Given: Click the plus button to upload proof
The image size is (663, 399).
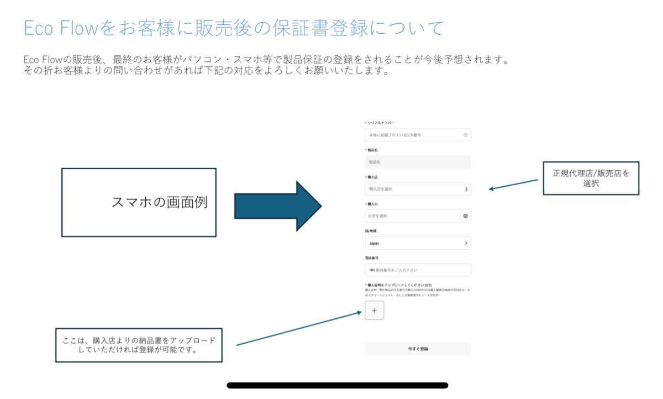Looking at the screenshot, I should click(374, 311).
